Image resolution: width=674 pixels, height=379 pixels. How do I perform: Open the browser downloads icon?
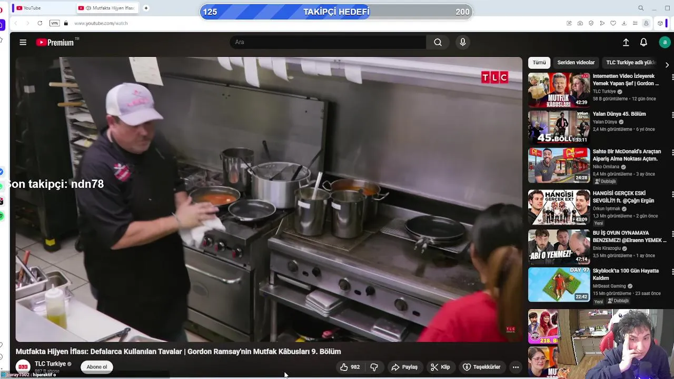point(624,23)
